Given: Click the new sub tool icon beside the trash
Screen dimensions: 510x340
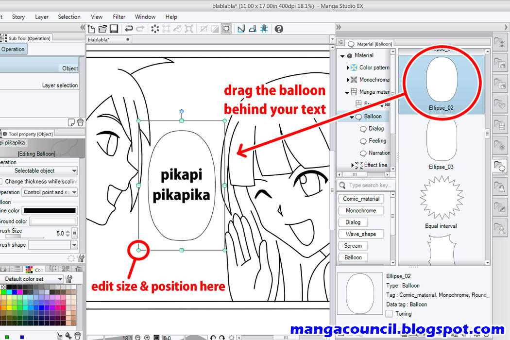Looking at the screenshot, I should pos(71,122).
